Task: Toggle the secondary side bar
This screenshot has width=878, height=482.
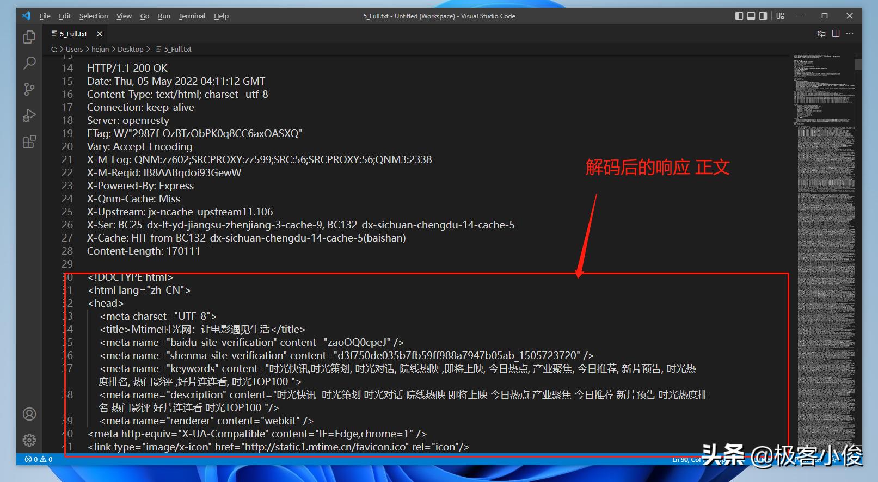Action: (x=763, y=16)
